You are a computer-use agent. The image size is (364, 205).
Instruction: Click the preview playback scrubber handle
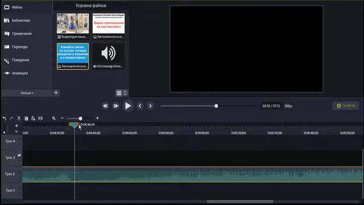click(x=216, y=106)
